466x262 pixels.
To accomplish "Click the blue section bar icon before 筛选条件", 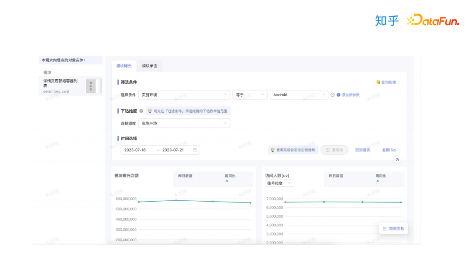I will (x=118, y=82).
